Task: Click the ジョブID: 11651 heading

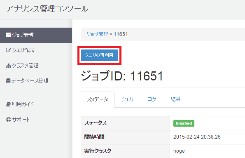Action: (x=122, y=76)
